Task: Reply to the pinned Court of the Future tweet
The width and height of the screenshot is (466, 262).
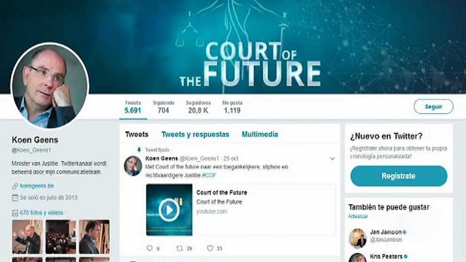Action: pos(150,248)
